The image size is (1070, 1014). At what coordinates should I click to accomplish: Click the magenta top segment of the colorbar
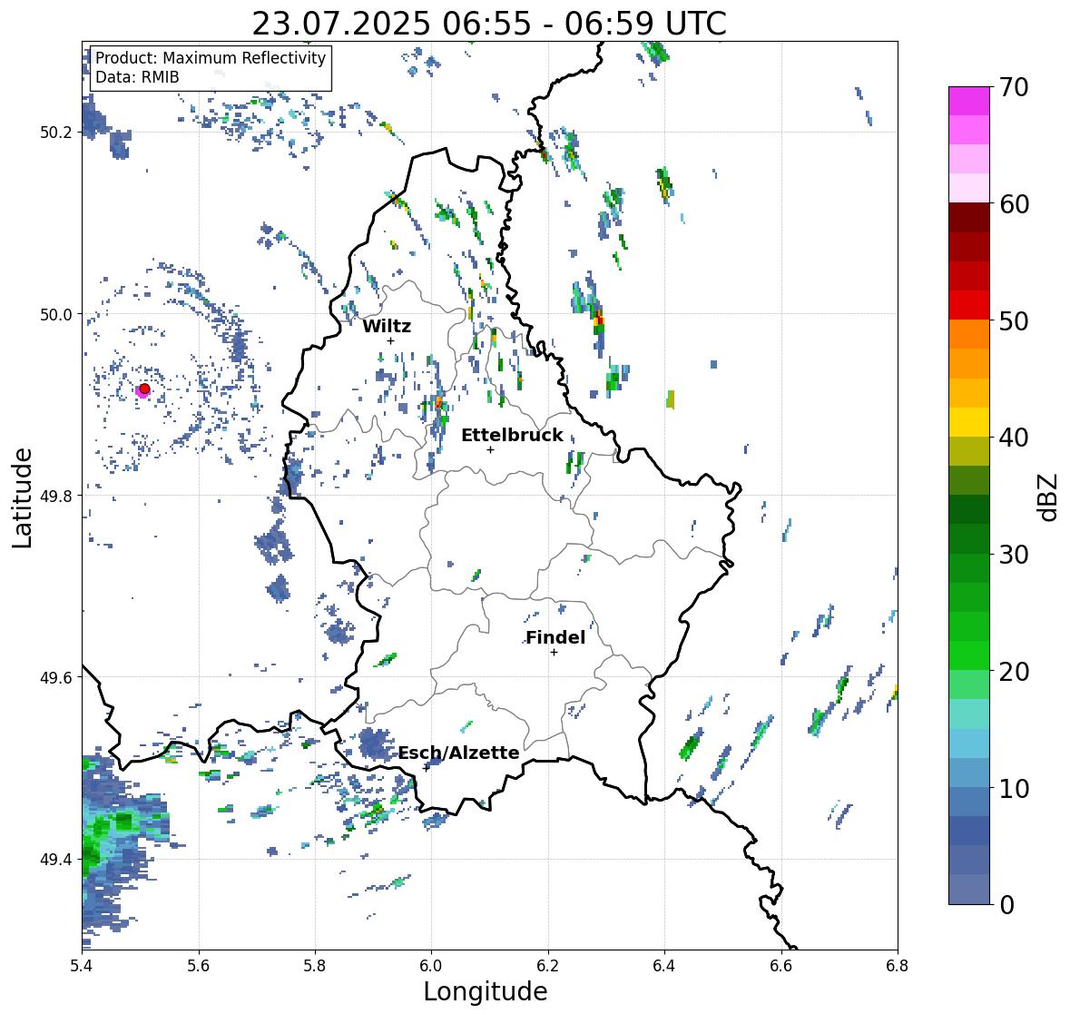[969, 101]
